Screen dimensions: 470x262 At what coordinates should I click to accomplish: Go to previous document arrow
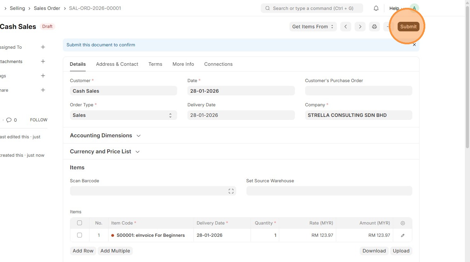point(346,27)
